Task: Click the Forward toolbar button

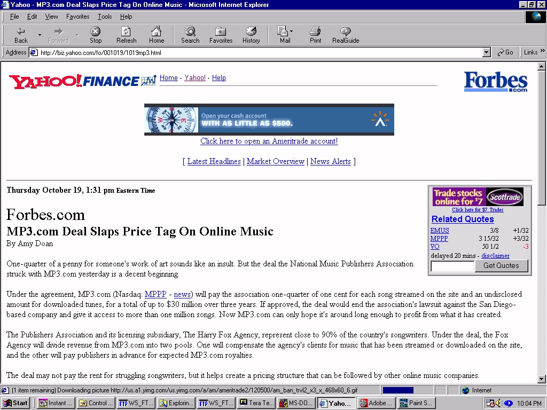Action: (59, 35)
